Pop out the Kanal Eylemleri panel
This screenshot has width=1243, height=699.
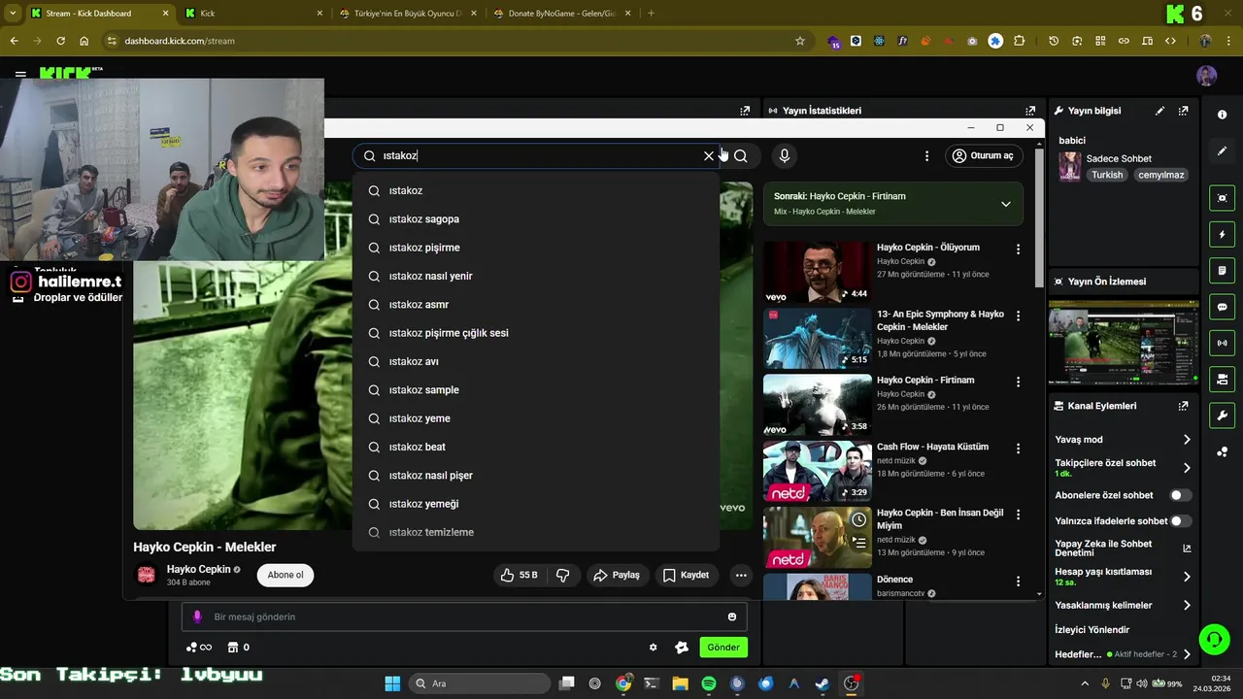pos(1183,406)
